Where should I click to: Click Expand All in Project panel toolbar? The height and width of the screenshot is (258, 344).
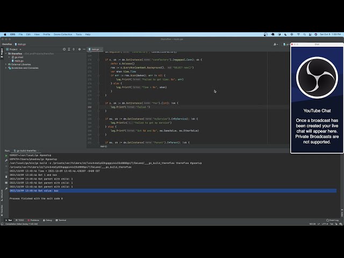[x=69, y=49]
